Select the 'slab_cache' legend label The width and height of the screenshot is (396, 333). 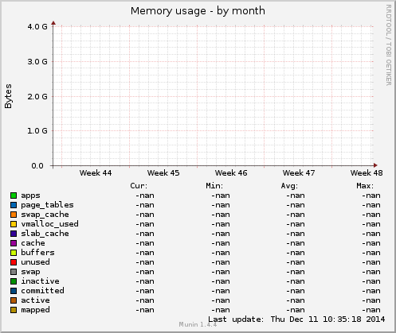tap(45, 234)
